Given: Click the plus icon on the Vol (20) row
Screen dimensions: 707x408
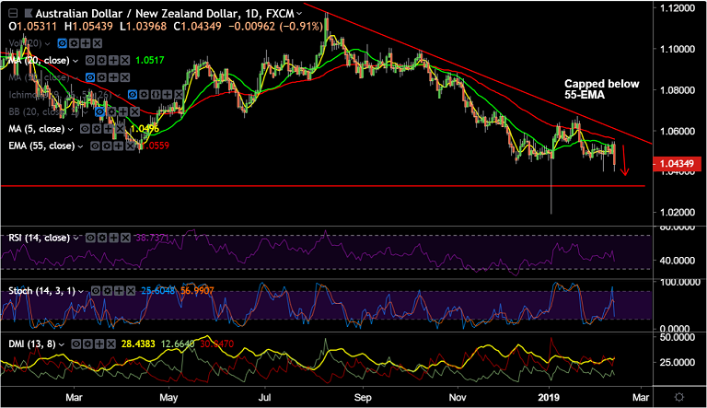Looking at the screenshot, I should coord(86,43).
